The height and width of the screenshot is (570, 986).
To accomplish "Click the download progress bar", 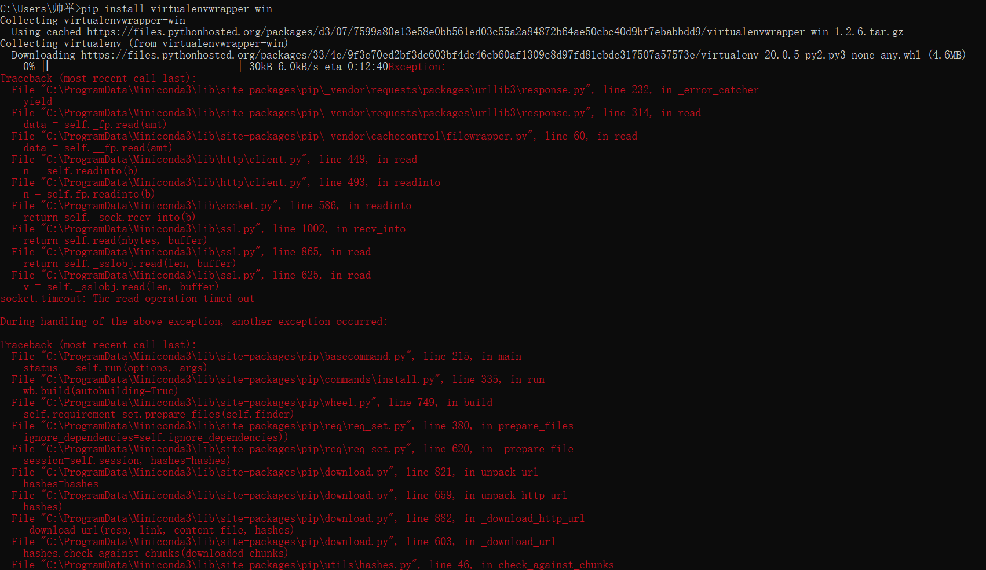I will [142, 67].
